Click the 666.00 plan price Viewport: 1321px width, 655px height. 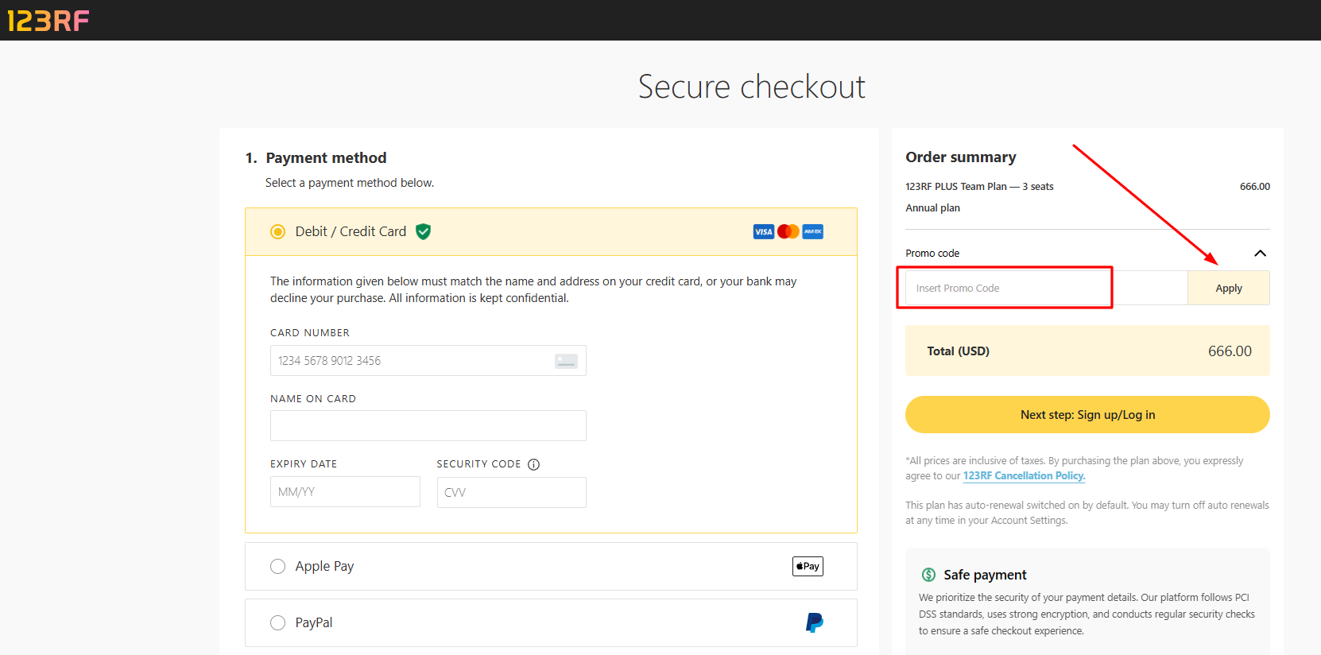click(1255, 187)
